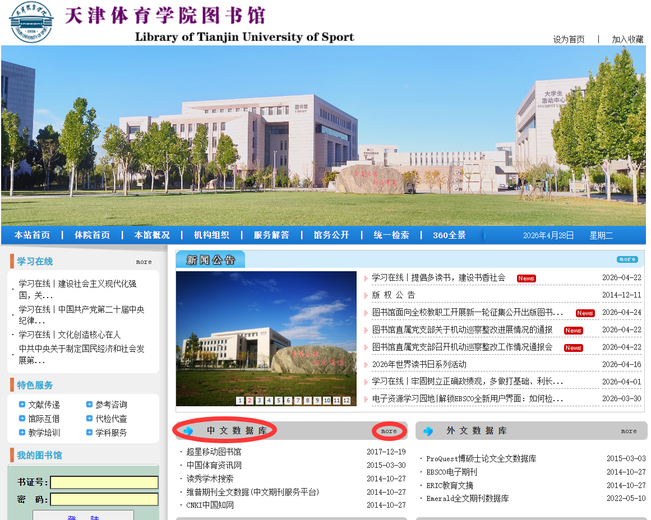
Task: Click the 书证号 input field
Action: 104,482
